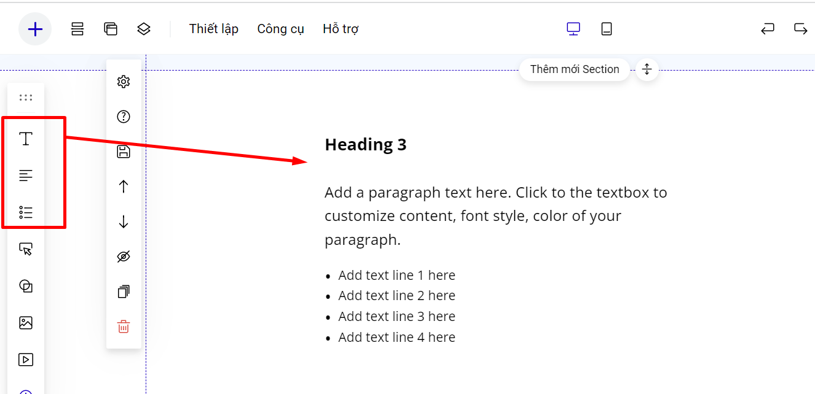Open the popup manager icon in top bar
This screenshot has height=394, width=815.
111,29
